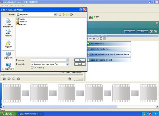Click the Stop button in the preview
The width and height of the screenshot is (159, 116).
point(9,79)
